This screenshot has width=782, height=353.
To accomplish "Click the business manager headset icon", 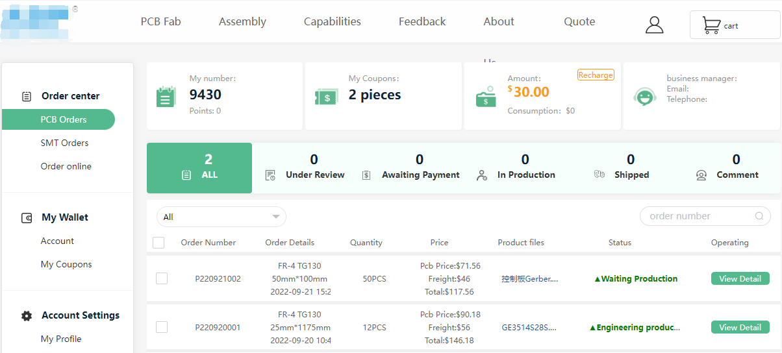I will click(x=645, y=97).
